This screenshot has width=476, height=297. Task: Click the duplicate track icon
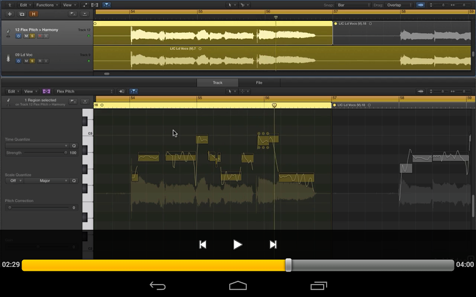[x=22, y=14]
